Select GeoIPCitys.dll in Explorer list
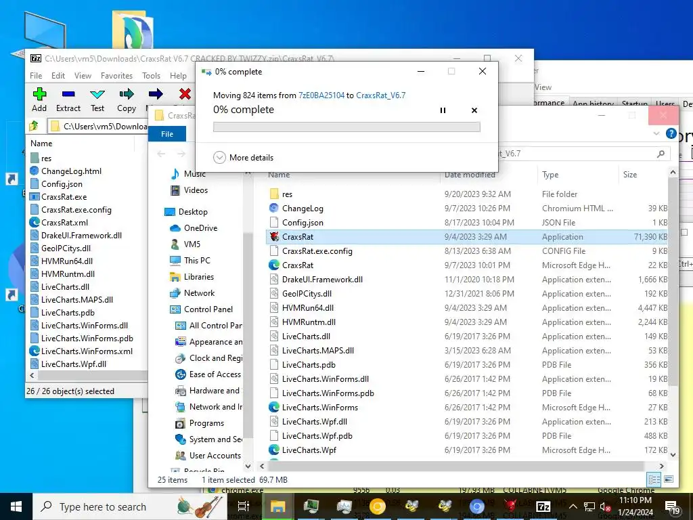693x520 pixels. [467, 294]
